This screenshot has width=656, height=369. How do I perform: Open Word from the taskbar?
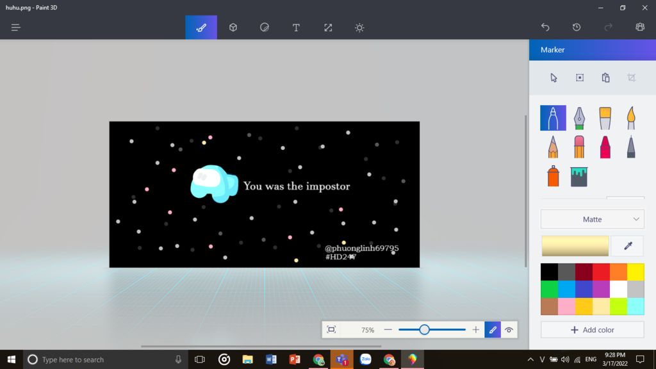click(271, 359)
